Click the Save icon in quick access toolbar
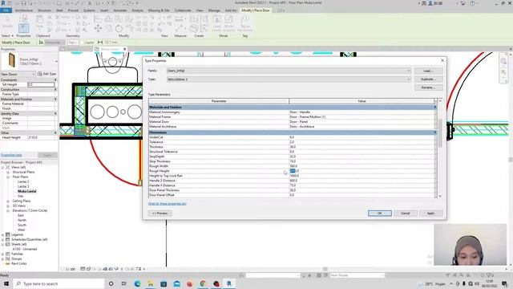Screen dimensions: 513x289 coord(24,3)
